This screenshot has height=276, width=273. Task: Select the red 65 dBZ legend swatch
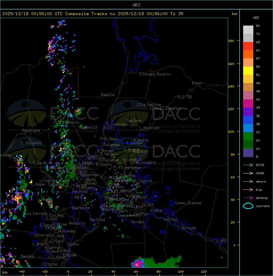(248, 46)
